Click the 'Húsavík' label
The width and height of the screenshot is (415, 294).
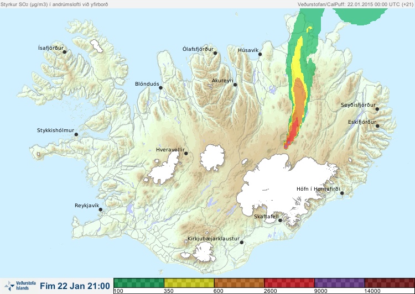click(x=248, y=50)
